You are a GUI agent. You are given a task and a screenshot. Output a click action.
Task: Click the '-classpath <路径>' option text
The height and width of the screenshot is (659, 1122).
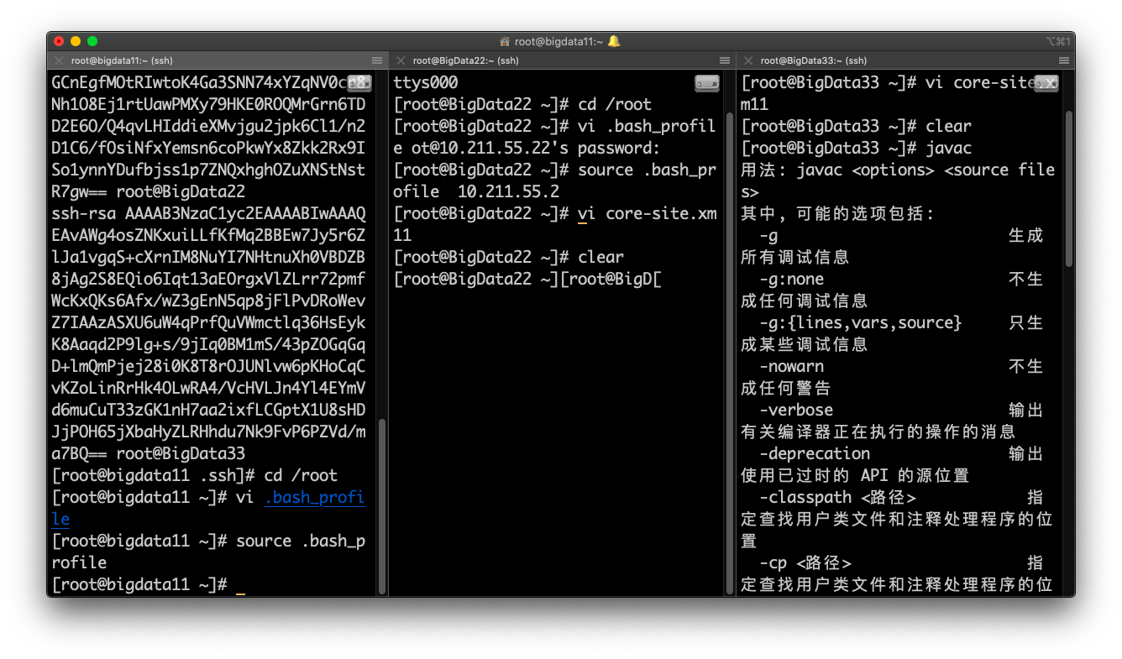[837, 497]
